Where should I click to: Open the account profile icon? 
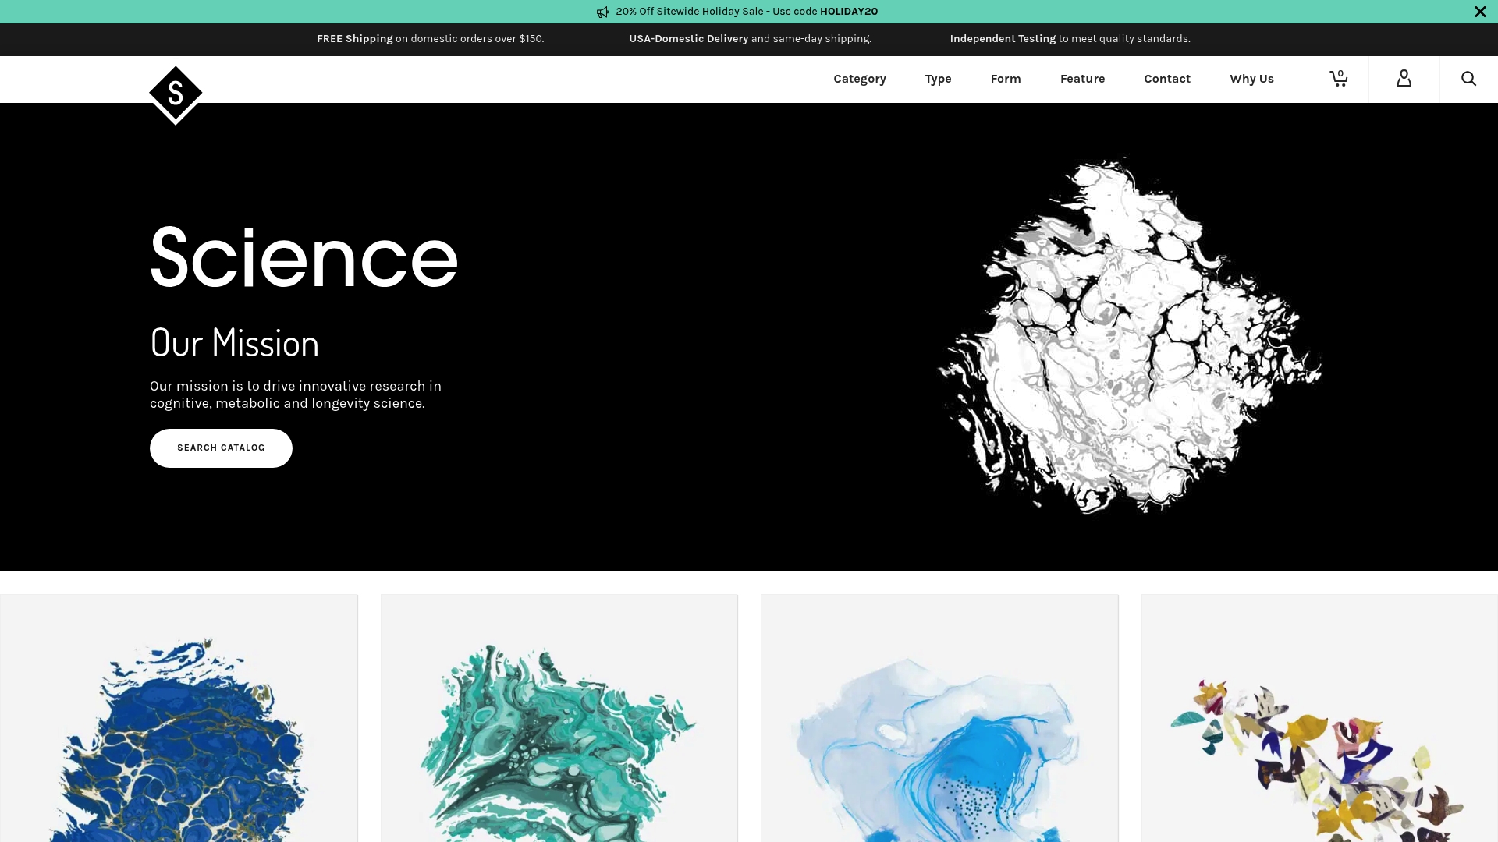click(x=1404, y=79)
